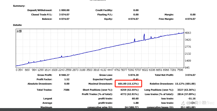Click the 'Expected Payoff:' label
The height and width of the screenshot is (111, 217).
click(x=103, y=80)
